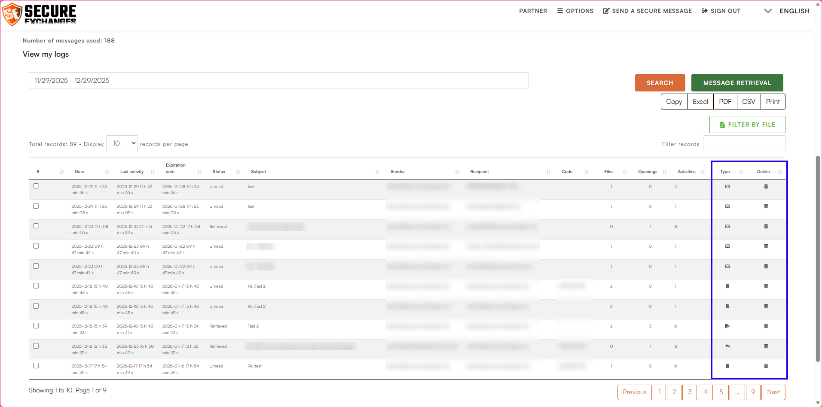Focus the Filter records text box
The image size is (822, 407).
[744, 143]
